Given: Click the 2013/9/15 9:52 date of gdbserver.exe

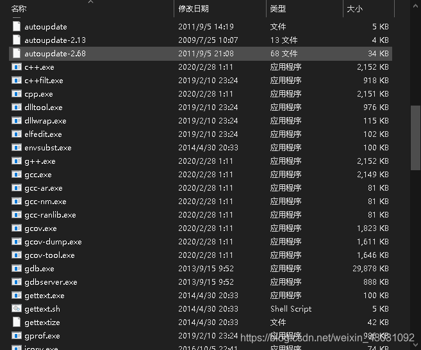Looking at the screenshot, I should (x=206, y=282).
